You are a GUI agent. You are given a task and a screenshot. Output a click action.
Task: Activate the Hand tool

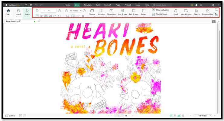[x=18, y=12]
